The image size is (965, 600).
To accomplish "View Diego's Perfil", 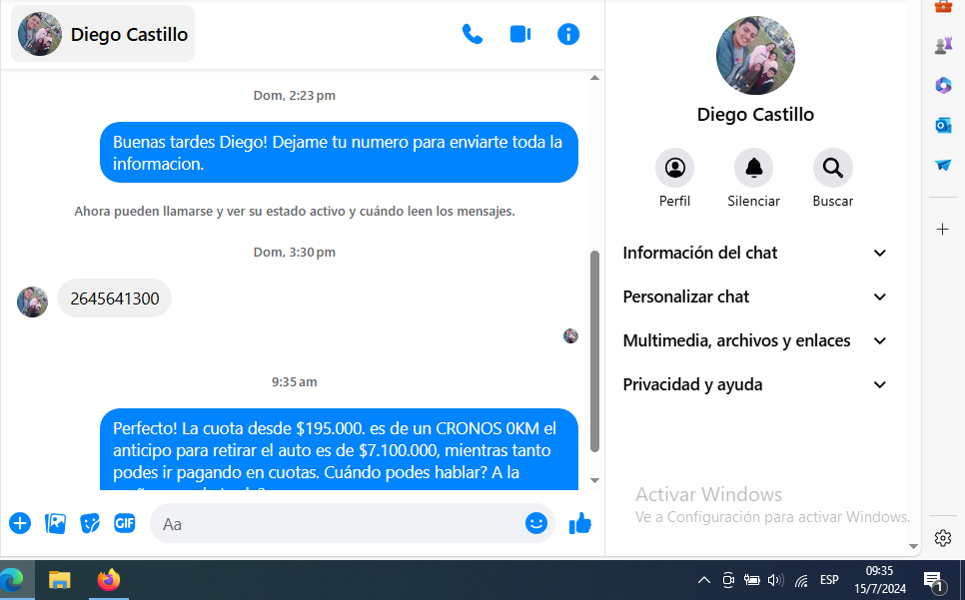I will (x=674, y=168).
